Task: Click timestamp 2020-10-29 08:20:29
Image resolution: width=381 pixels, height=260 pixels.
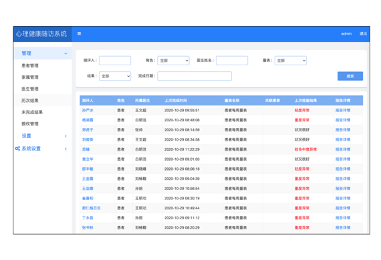Action: 182,227
